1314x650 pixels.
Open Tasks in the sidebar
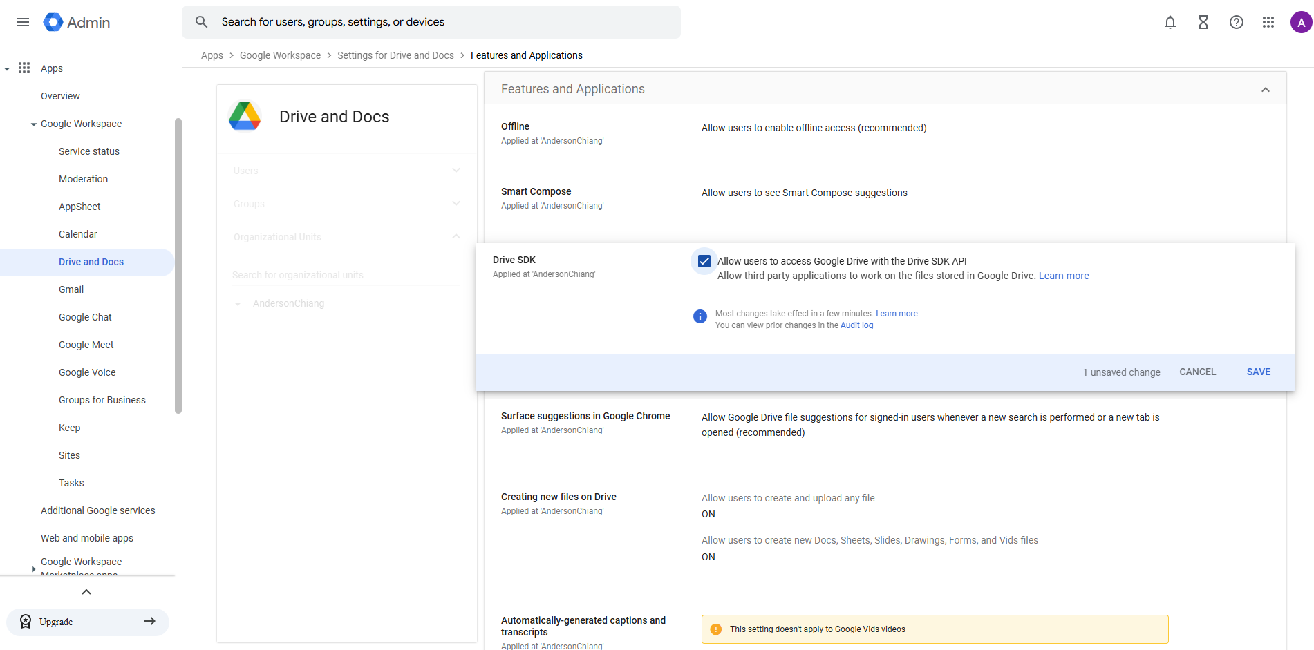(x=71, y=483)
